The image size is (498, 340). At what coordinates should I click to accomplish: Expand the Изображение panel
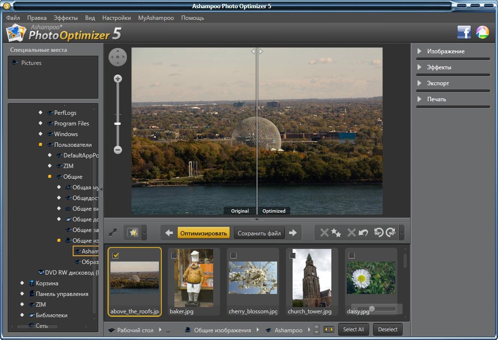[445, 51]
